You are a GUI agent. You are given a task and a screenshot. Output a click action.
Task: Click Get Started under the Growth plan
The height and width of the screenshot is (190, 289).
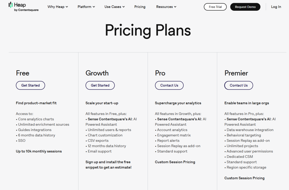coord(100,85)
